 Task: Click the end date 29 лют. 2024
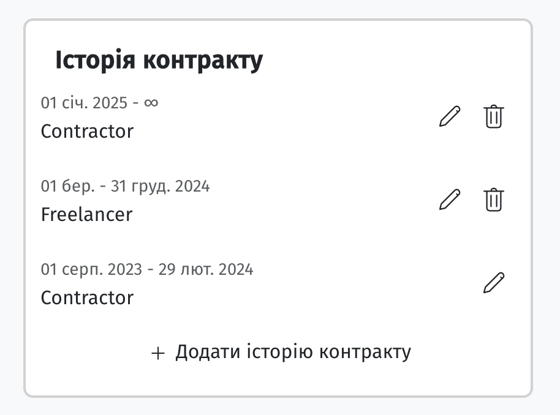click(206, 269)
